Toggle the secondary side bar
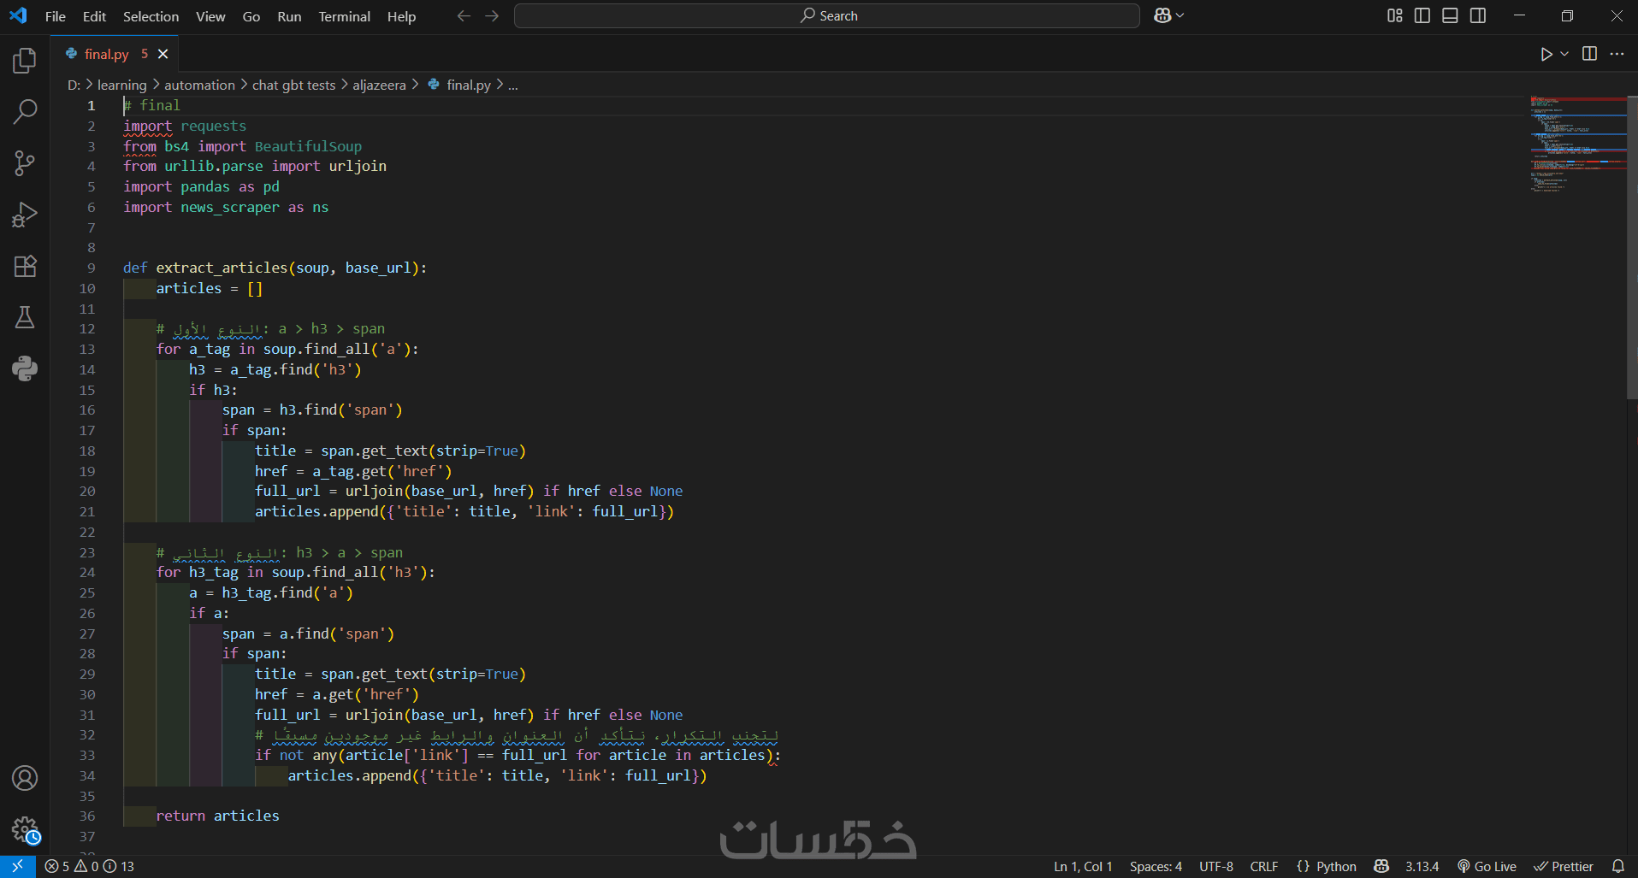Screen dimensions: 1638x878 [1477, 15]
